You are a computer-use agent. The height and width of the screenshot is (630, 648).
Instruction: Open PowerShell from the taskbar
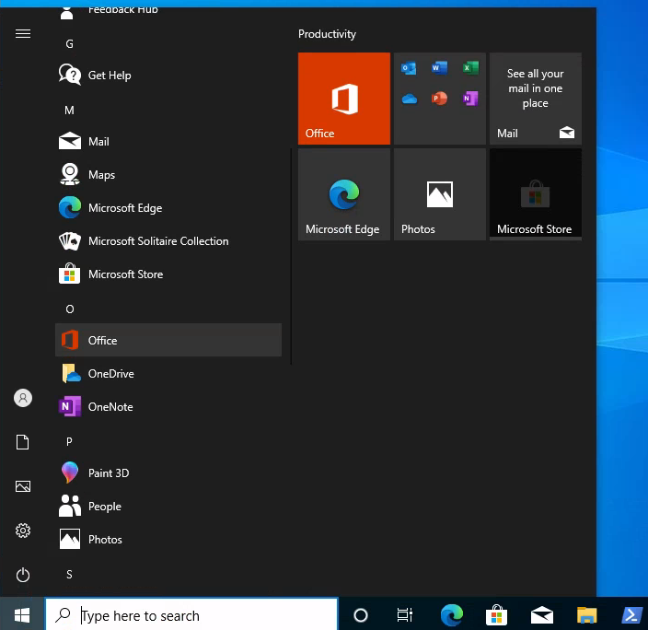631,615
